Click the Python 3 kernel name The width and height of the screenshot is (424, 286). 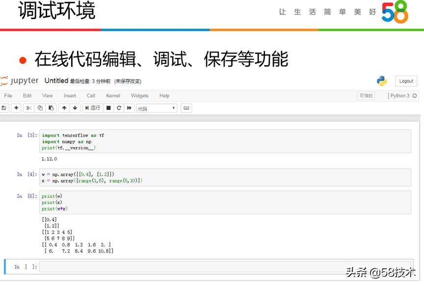coord(399,96)
